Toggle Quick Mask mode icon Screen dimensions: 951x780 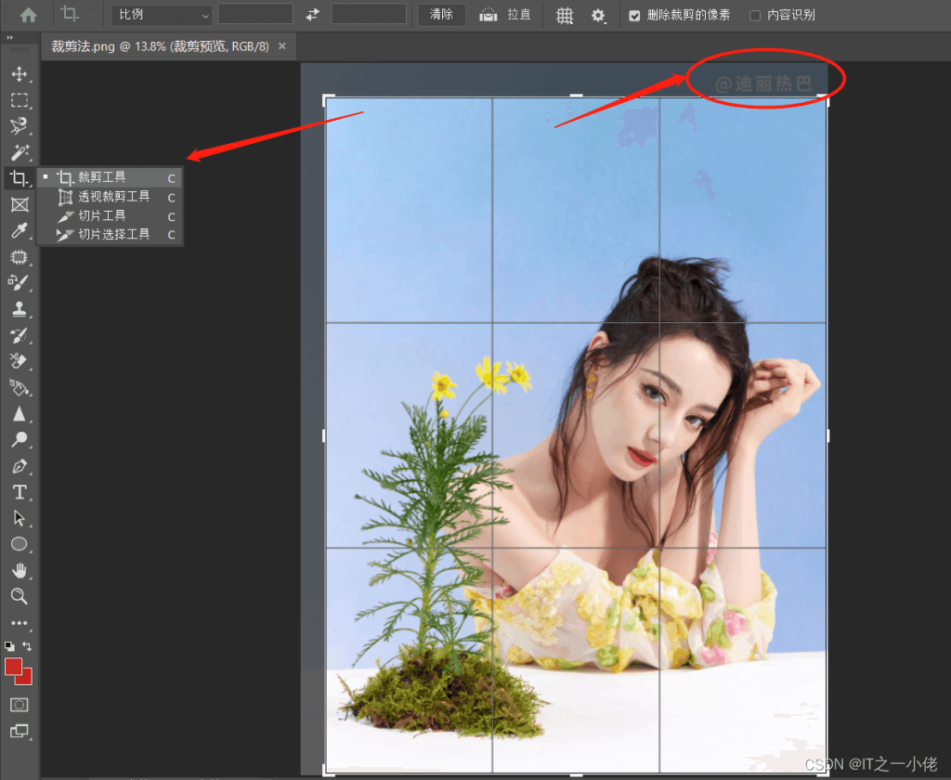(19, 705)
